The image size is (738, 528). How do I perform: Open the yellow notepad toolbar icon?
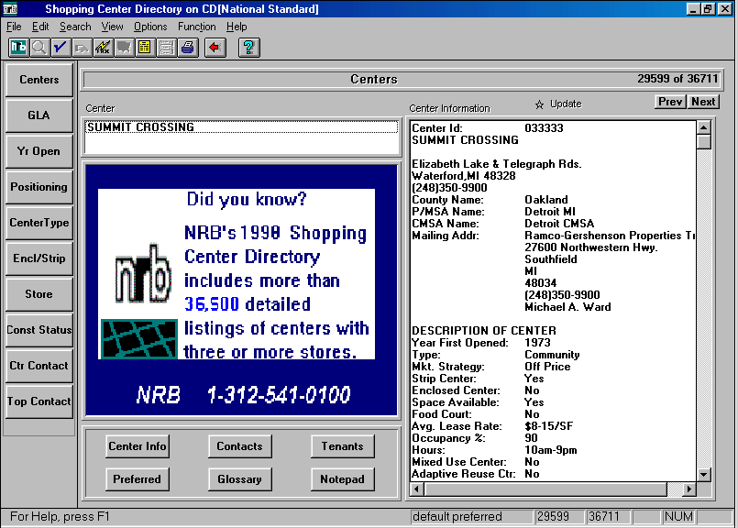click(144, 47)
